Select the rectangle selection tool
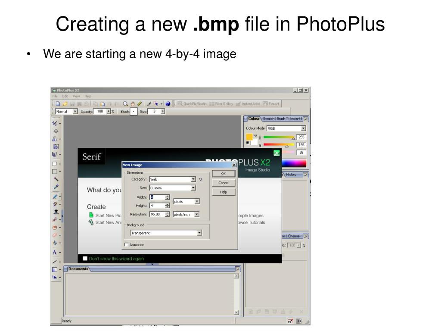 coord(55,164)
